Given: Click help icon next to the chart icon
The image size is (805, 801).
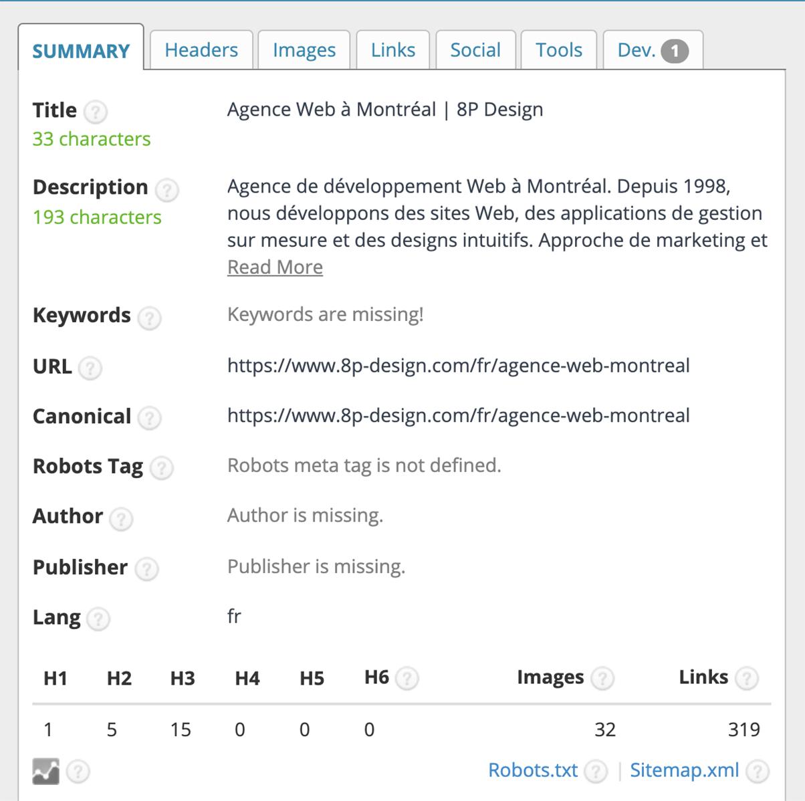Looking at the screenshot, I should (x=78, y=772).
